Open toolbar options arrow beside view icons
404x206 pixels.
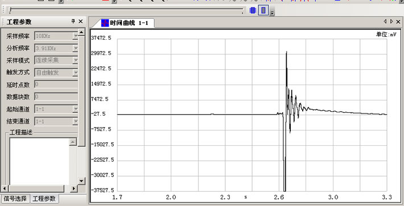273,11
